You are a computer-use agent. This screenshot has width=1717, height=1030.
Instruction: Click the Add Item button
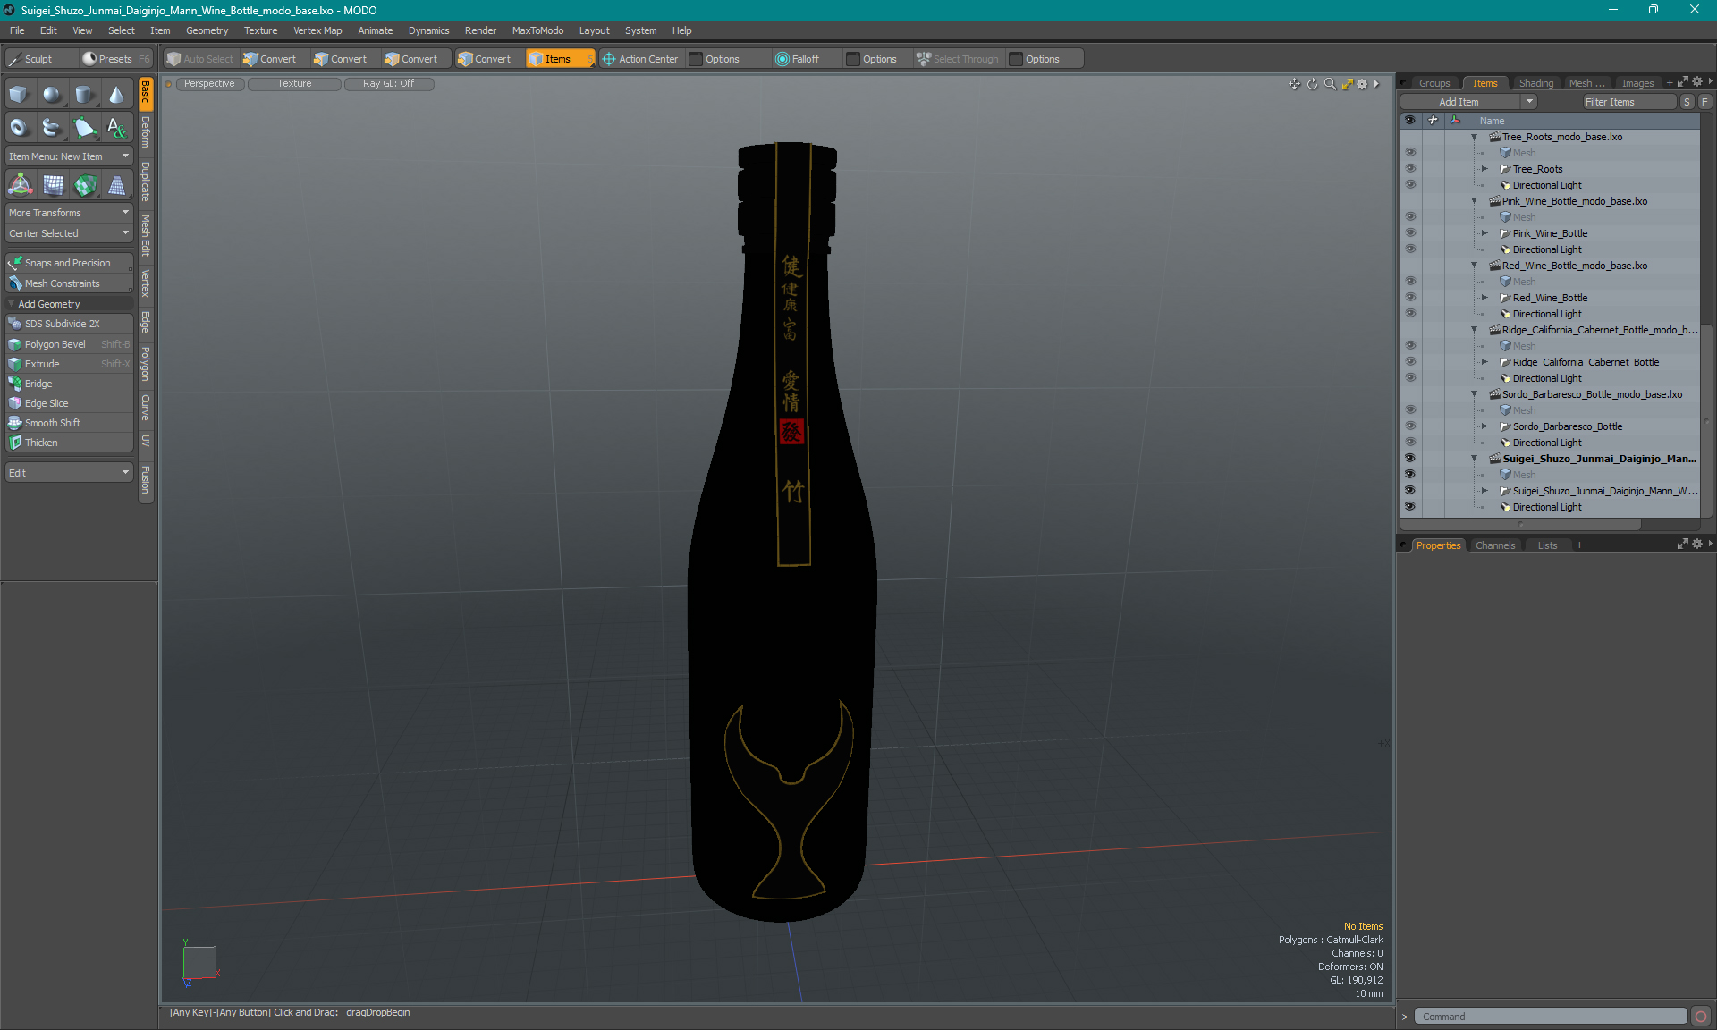click(x=1459, y=102)
